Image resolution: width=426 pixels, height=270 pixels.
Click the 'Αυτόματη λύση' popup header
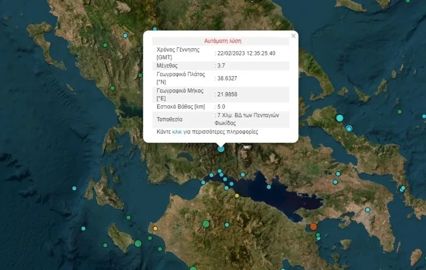[223, 40]
